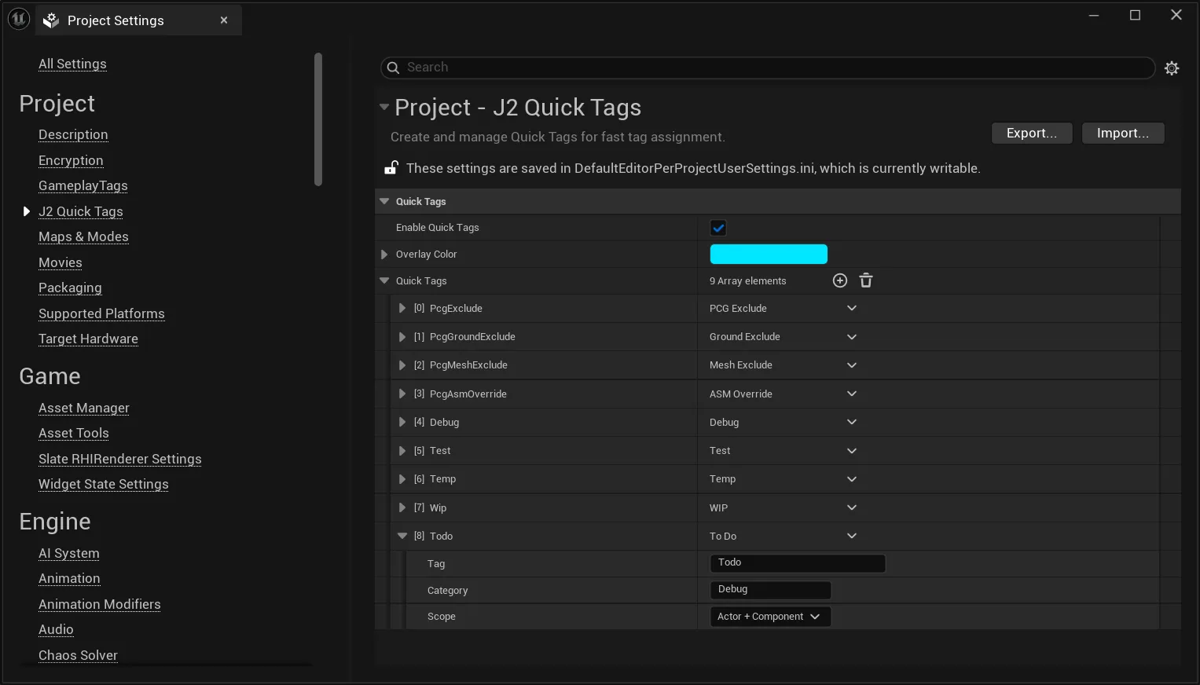This screenshot has width=1200, height=685.
Task: Open the ASM Override row dropdown arrow
Action: click(852, 394)
